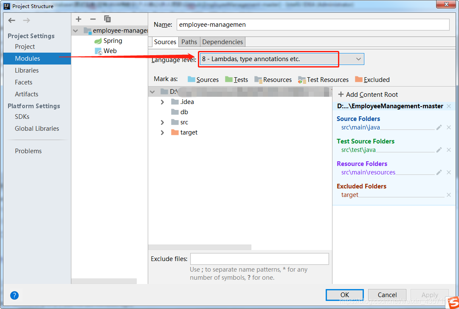Image resolution: width=459 pixels, height=309 pixels.
Task: Collapse the employee-management module tree
Action: (x=76, y=31)
